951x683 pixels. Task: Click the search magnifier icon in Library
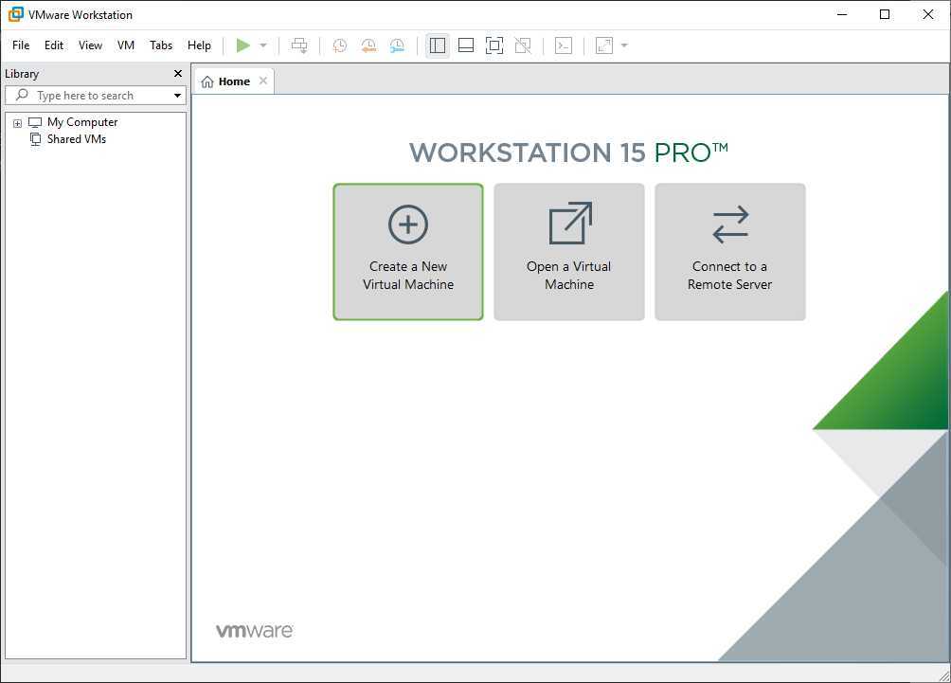click(x=22, y=95)
